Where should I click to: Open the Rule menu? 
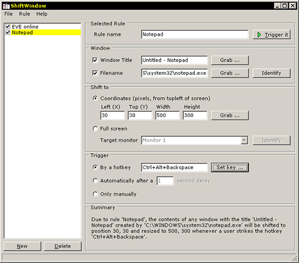click(x=24, y=14)
